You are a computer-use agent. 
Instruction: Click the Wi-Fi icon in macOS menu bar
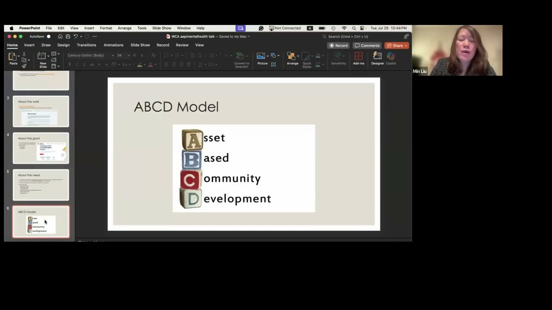pos(344,28)
